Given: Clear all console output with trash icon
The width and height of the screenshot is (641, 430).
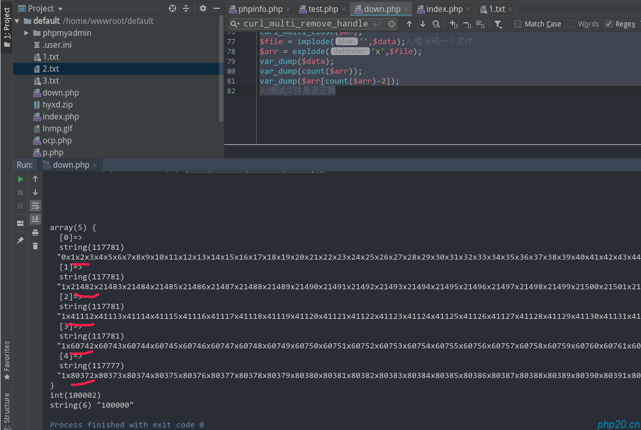Looking at the screenshot, I should pos(35,246).
